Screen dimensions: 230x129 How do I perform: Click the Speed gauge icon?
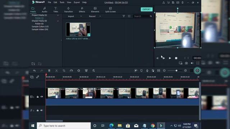coord(71,71)
